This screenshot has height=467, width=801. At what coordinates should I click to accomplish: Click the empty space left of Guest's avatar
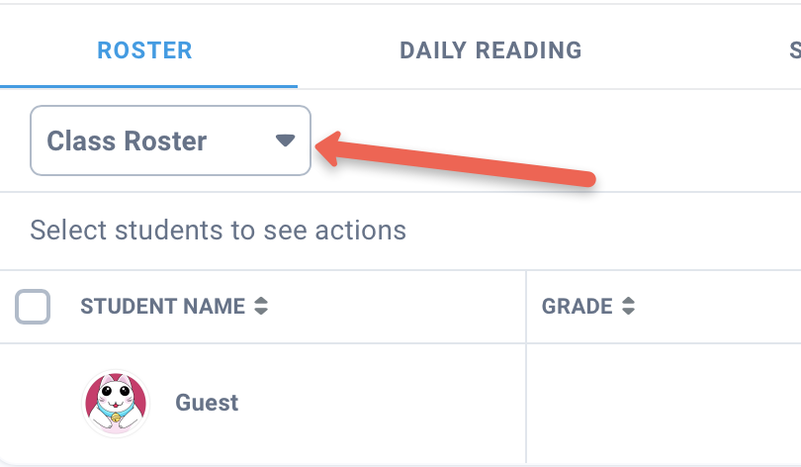[x=40, y=404]
